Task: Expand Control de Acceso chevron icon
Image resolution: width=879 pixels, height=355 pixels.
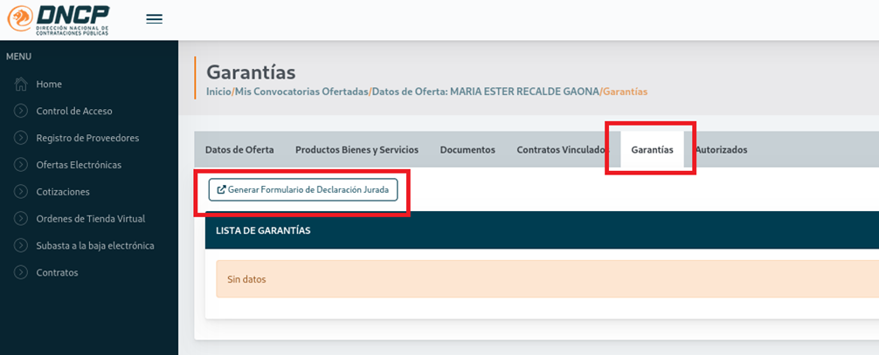Action: pyautogui.click(x=21, y=111)
